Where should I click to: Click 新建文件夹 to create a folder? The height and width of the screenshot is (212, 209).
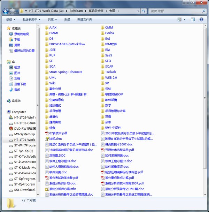coord(85,20)
